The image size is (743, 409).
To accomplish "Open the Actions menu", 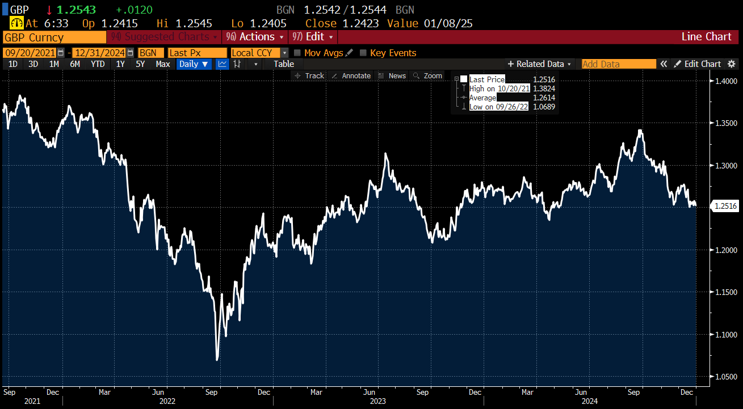I will pyautogui.click(x=257, y=37).
